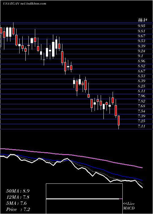Click the '50MA : 8.9' readout
This screenshot has width=153, height=214.
[x=18, y=191]
